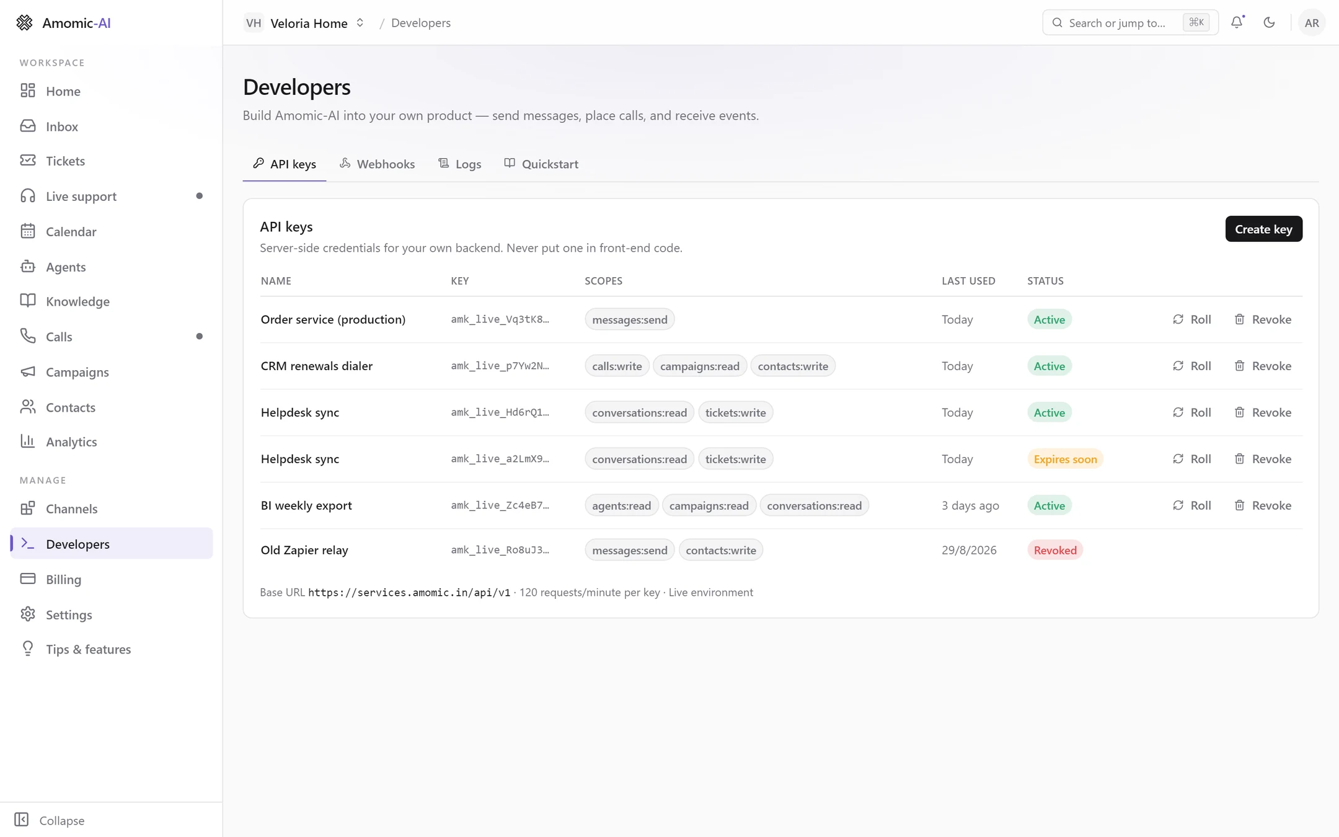1339x837 pixels.
Task: Open the Contacts page
Action: (112, 407)
